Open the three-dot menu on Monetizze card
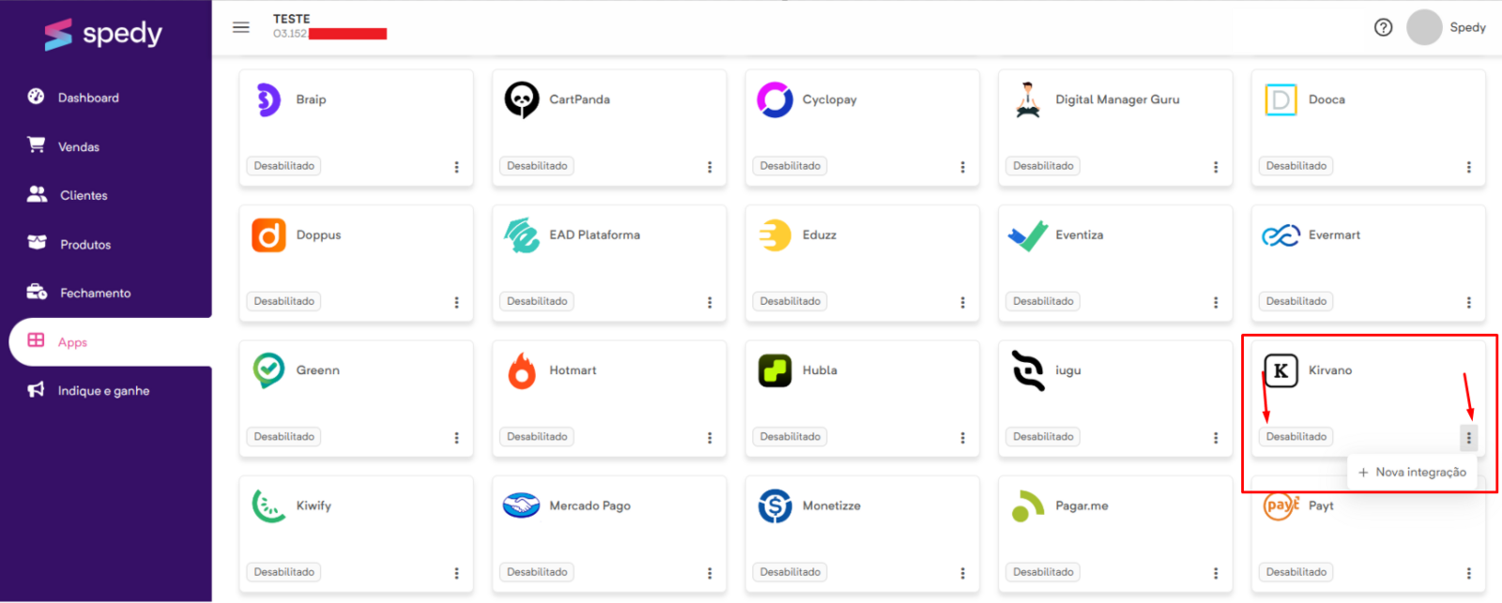Screen dimensions: 1502x603 pos(962,573)
